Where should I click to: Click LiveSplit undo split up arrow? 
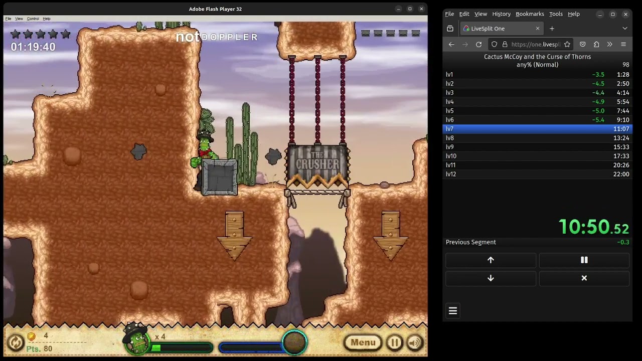coord(491,260)
